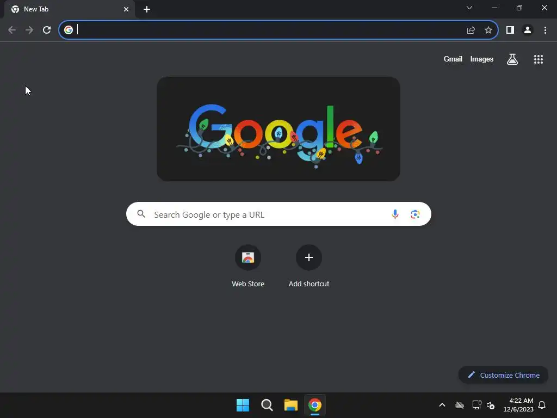Click Customize Chrome button
Image resolution: width=557 pixels, height=418 pixels.
click(503, 375)
